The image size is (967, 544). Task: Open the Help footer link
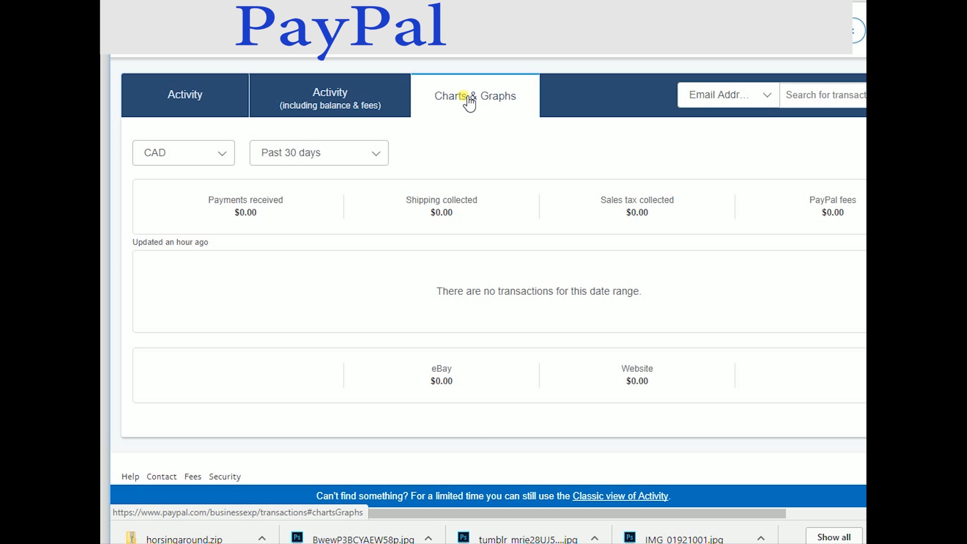pos(130,476)
